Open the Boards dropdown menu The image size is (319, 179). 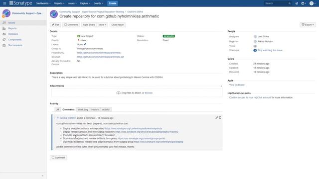pos(98,3)
